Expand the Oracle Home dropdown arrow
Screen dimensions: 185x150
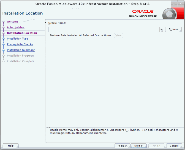click(x=161, y=29)
